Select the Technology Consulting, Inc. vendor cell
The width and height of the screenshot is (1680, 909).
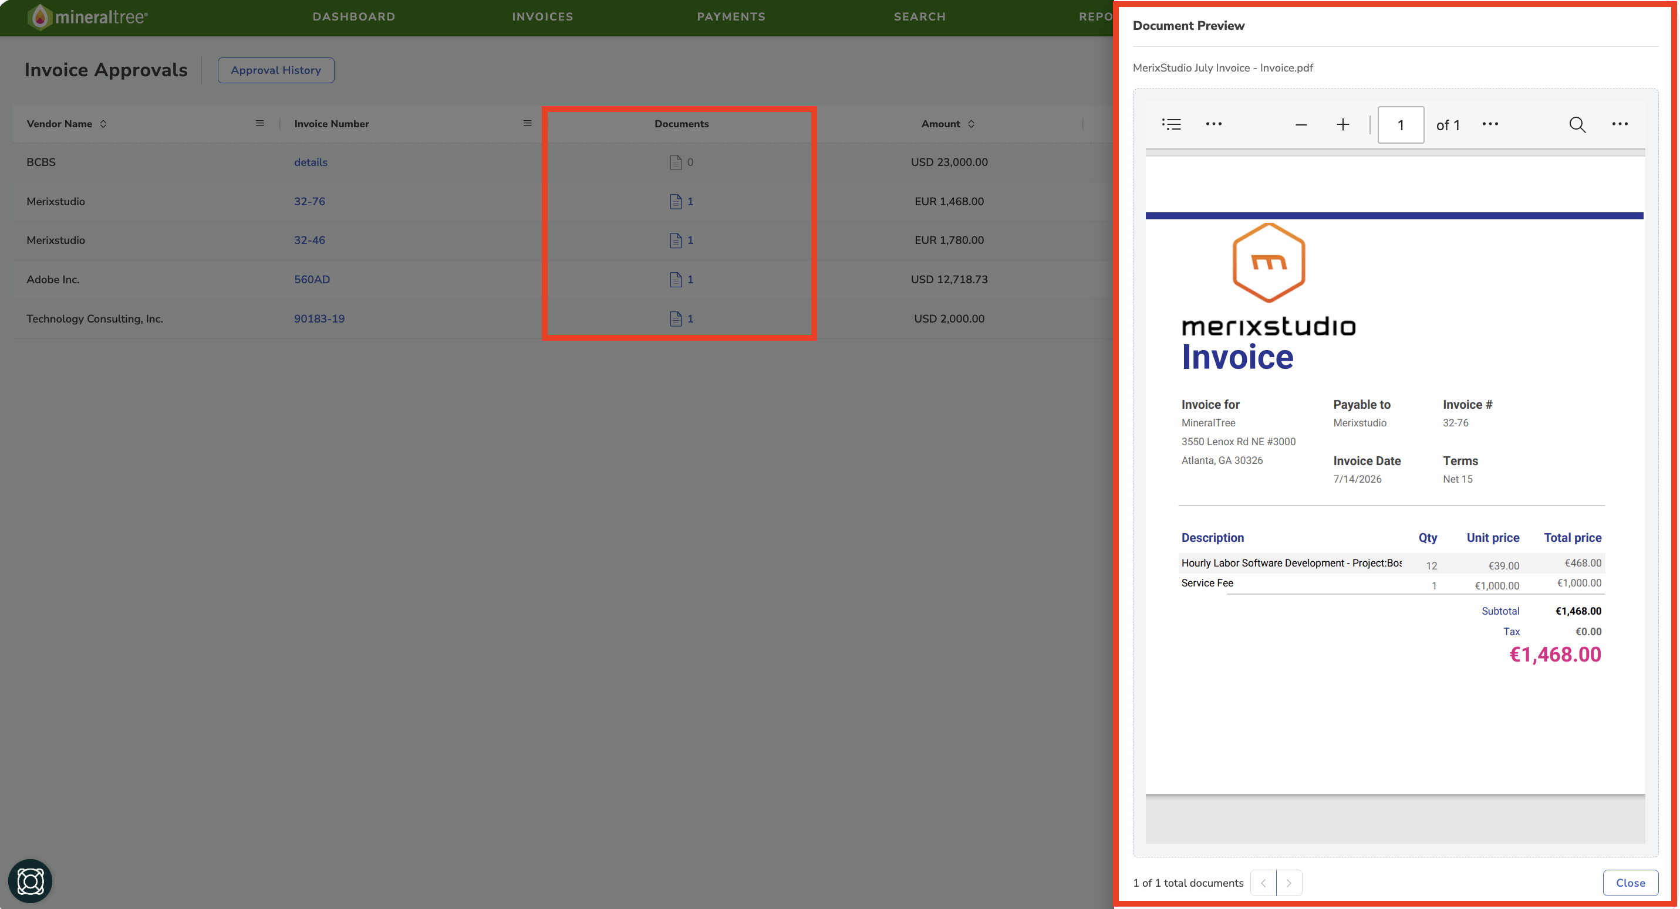click(95, 318)
